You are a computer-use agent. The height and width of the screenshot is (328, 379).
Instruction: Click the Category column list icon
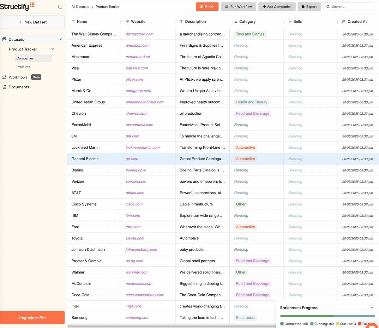[x=236, y=22]
